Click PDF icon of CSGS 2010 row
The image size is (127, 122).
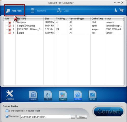[x=10, y=29]
